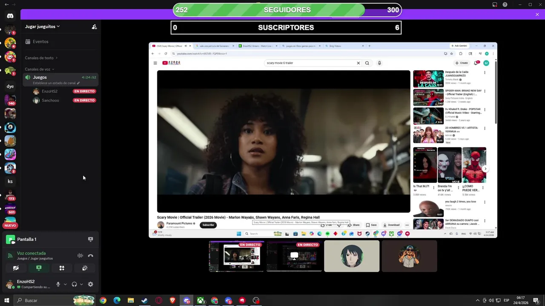545x306 pixels.
Task: Stop streaming icon next to Pantalla 1
Action: [x=90, y=239]
